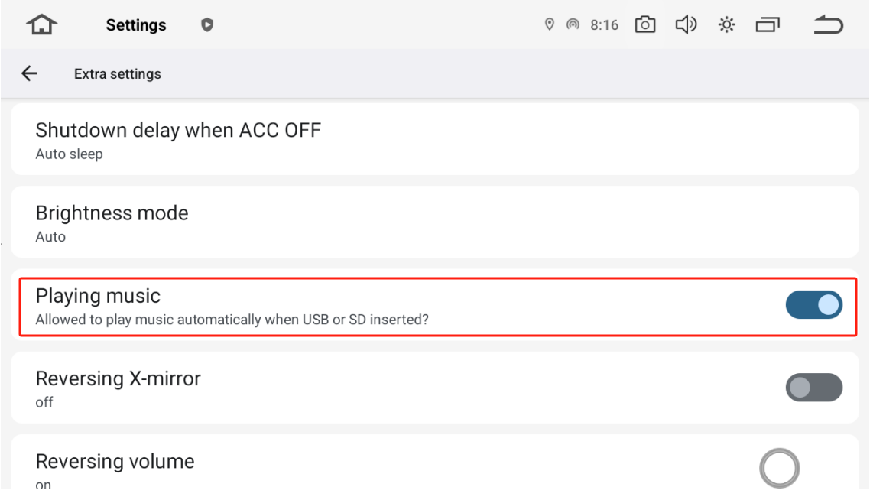Enable the Reversing X-mirror switch
This screenshot has height=500, width=870.
click(x=814, y=388)
